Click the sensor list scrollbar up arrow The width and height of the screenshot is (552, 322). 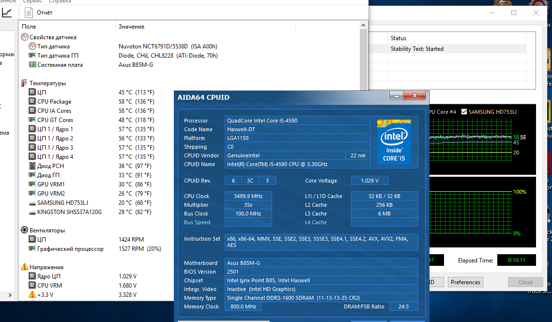(363, 25)
